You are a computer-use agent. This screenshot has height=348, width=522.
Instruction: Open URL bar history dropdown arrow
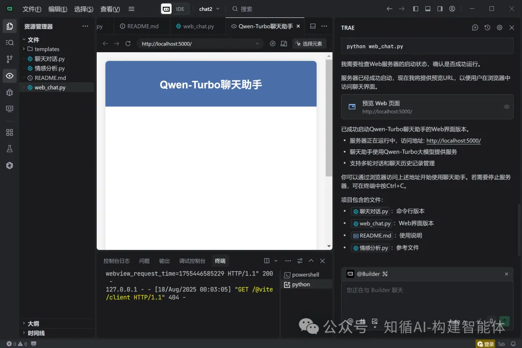(257, 43)
